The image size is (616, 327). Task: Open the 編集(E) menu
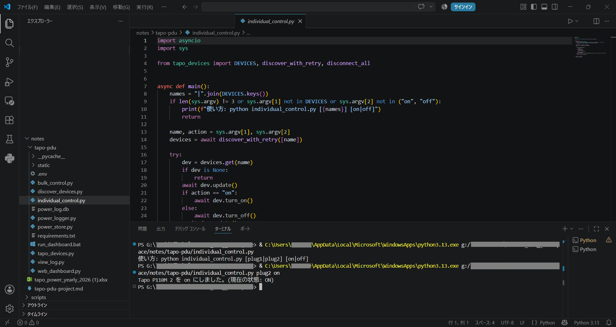coord(52,7)
